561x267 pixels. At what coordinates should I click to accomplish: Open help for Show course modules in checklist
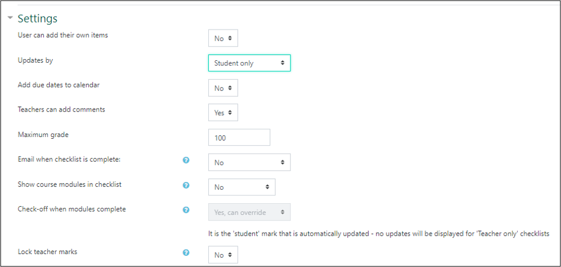point(186,185)
